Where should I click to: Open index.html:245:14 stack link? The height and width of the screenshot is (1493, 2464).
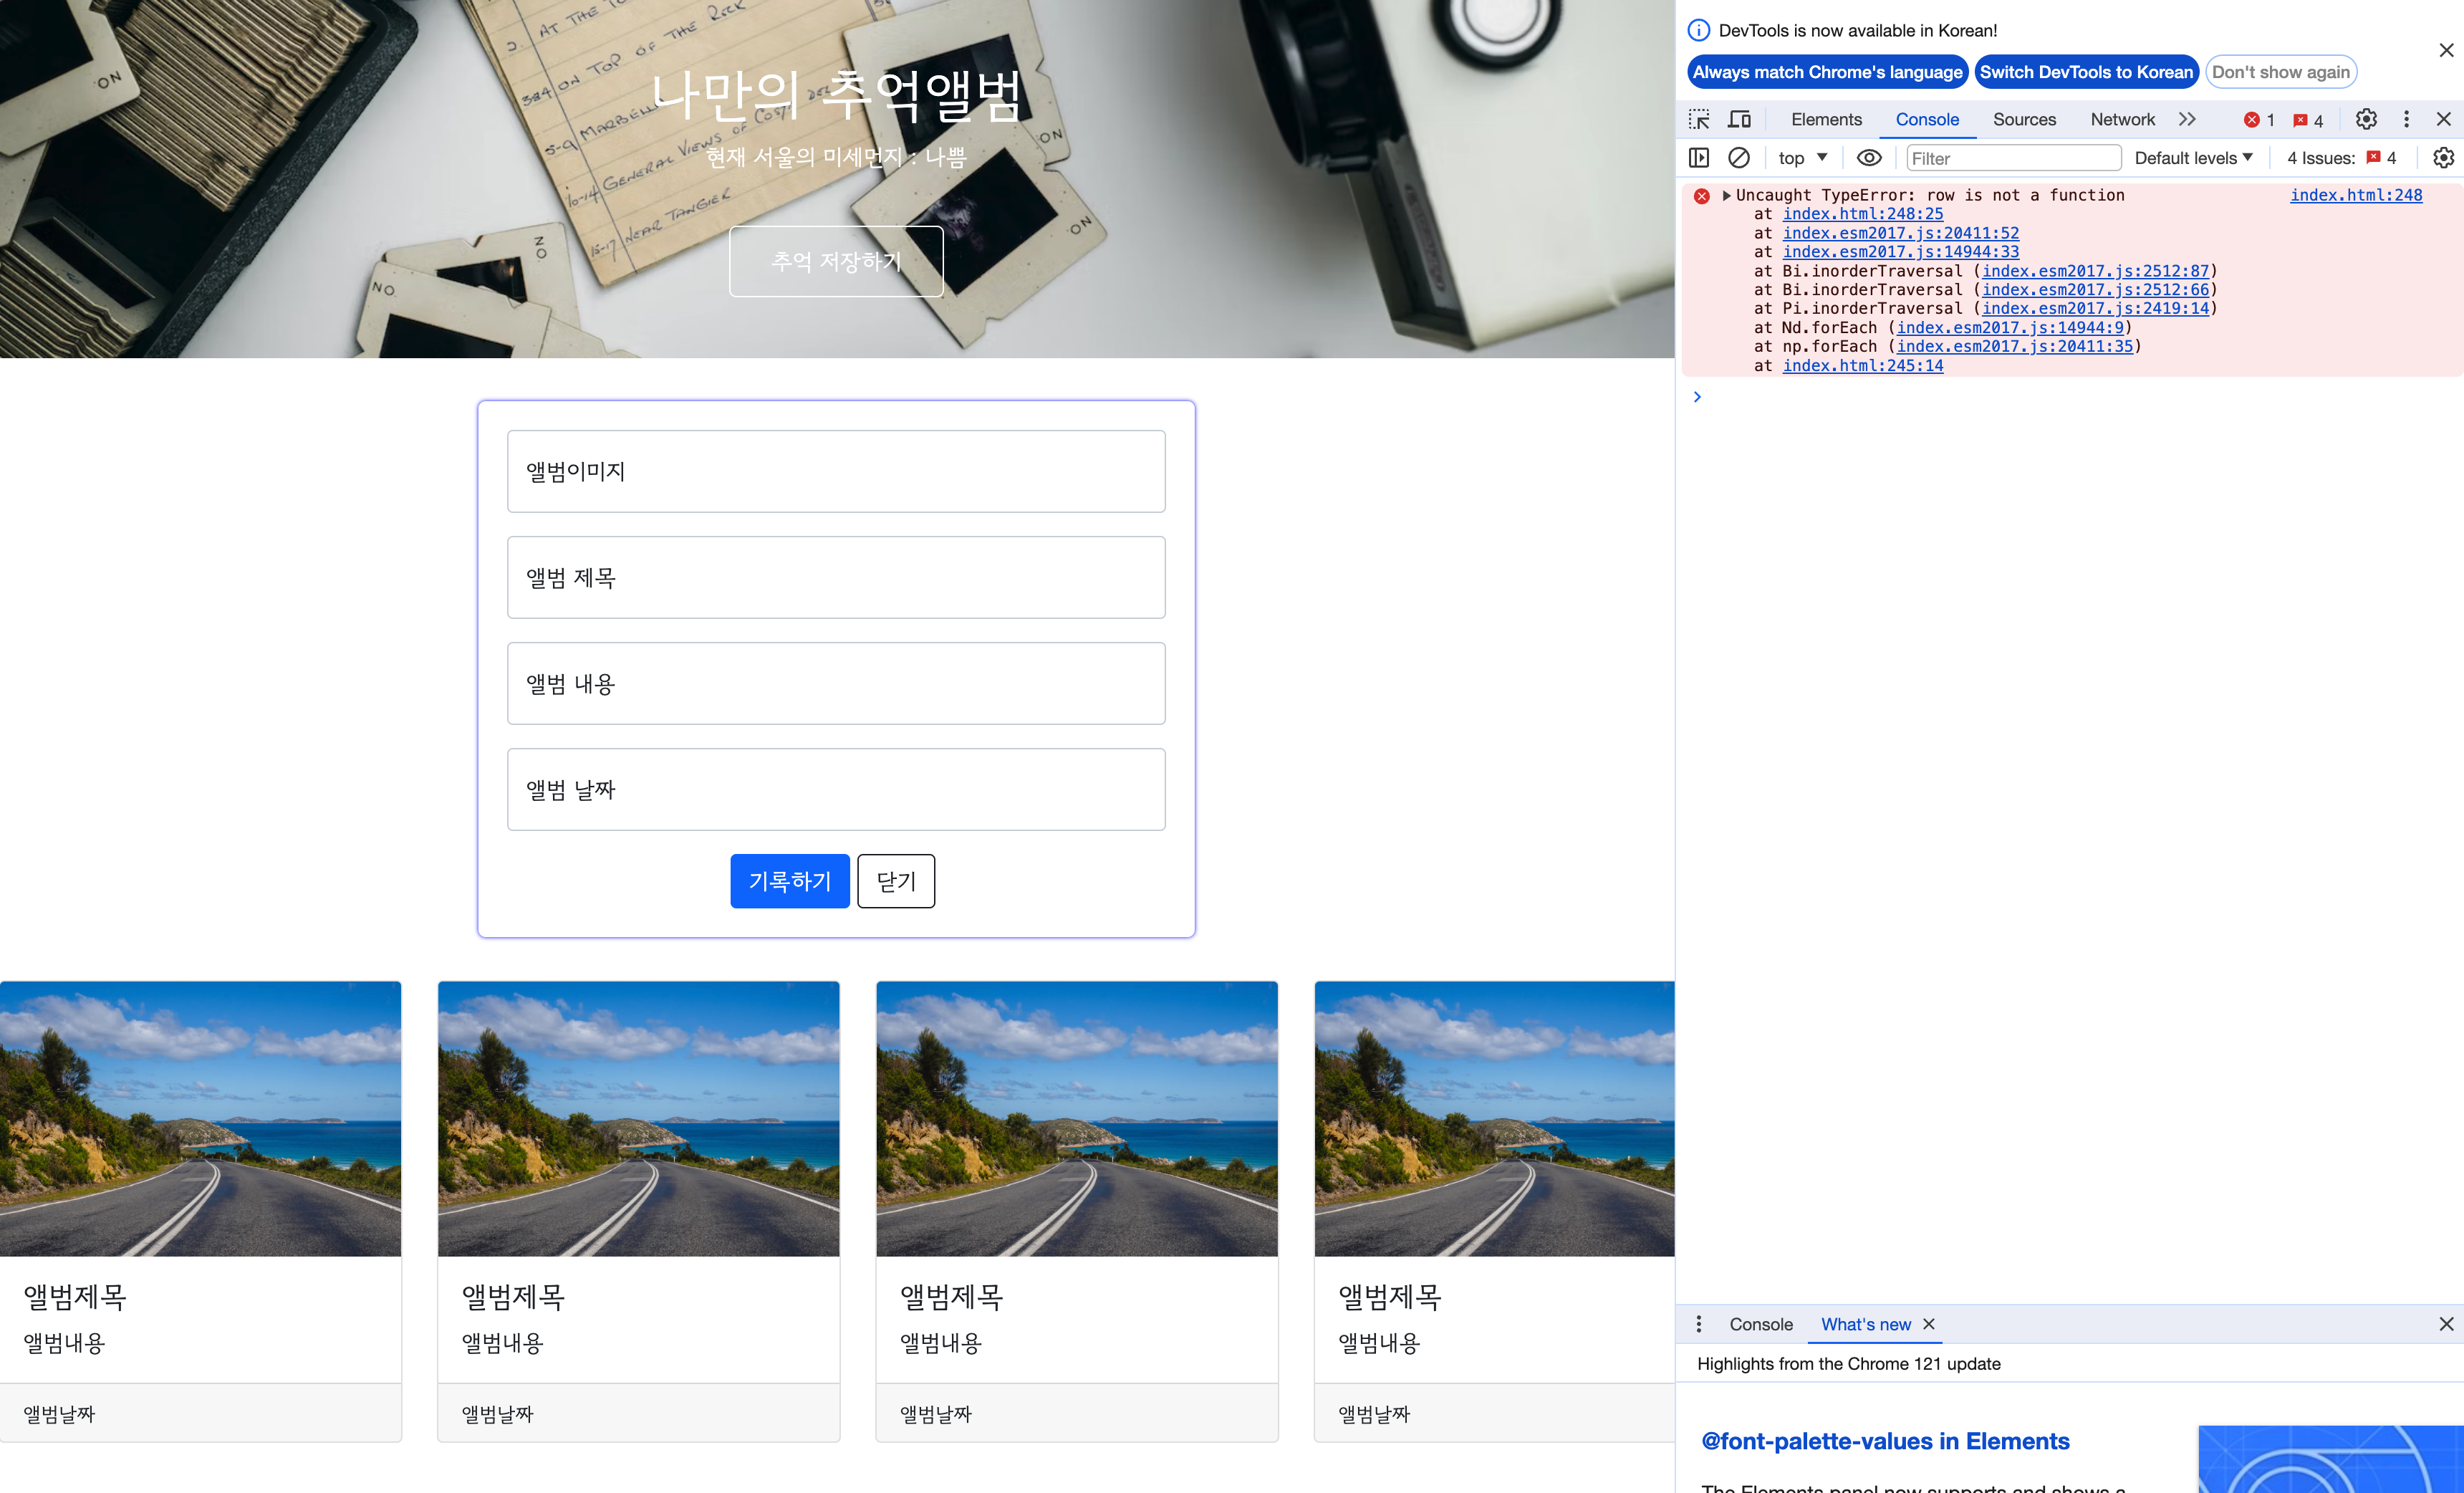click(1863, 366)
